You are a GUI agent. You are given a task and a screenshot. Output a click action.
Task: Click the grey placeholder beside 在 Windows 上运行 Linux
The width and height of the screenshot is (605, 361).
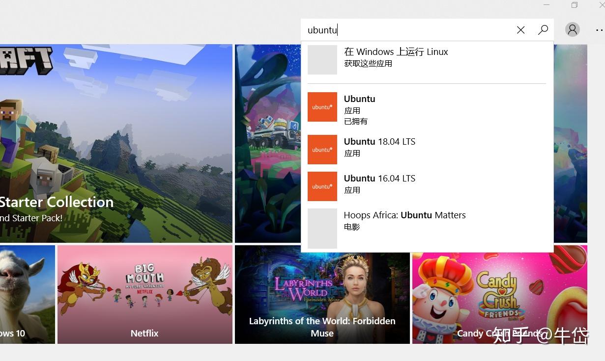tap(322, 60)
